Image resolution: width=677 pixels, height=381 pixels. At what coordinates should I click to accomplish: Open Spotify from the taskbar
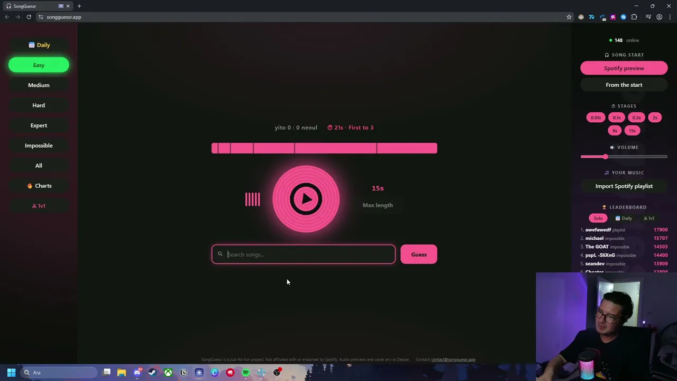point(245,373)
